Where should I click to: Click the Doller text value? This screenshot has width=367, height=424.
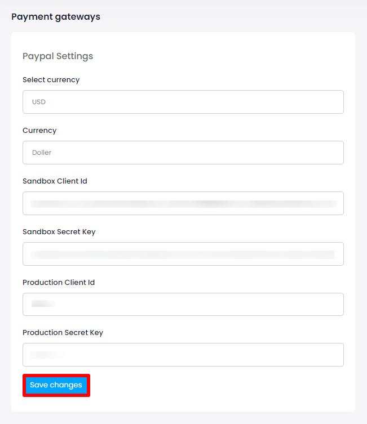tap(42, 153)
